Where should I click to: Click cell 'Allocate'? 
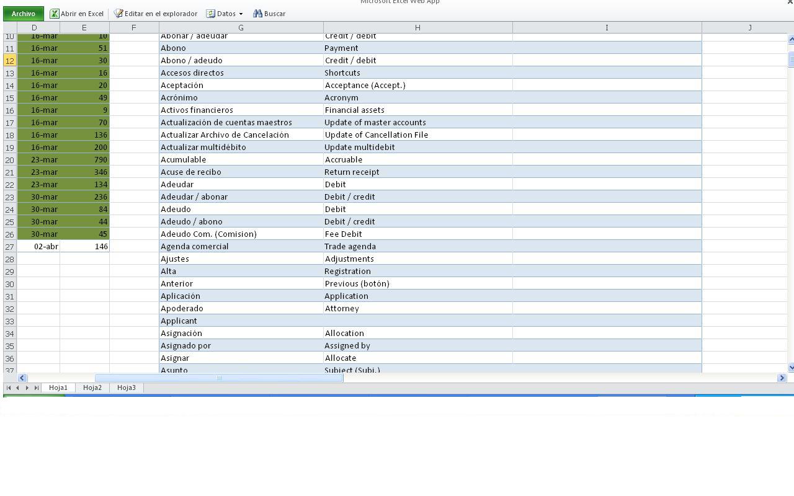418,358
